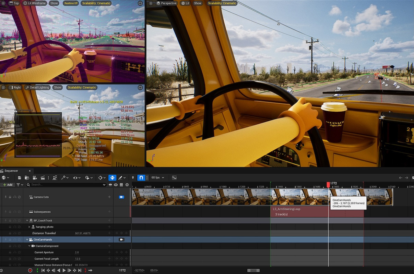The width and height of the screenshot is (414, 274).
Task: Open the Sequencer curve editor
Action: tap(174, 178)
